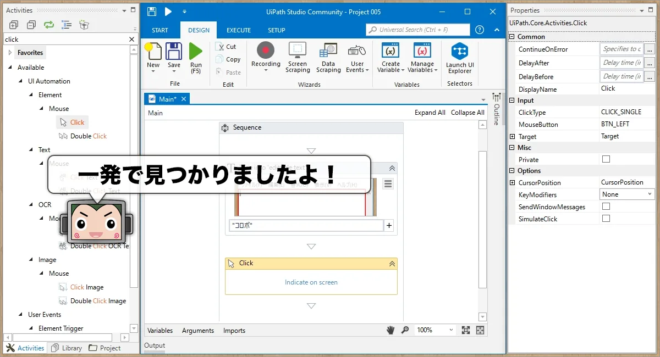660x357 pixels.
Task: Click the zoom magnifier icon
Action: 405,330
